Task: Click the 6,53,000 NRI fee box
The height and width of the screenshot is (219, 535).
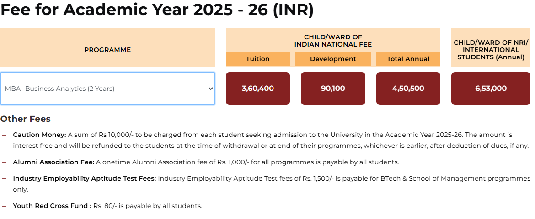Action: click(491, 89)
